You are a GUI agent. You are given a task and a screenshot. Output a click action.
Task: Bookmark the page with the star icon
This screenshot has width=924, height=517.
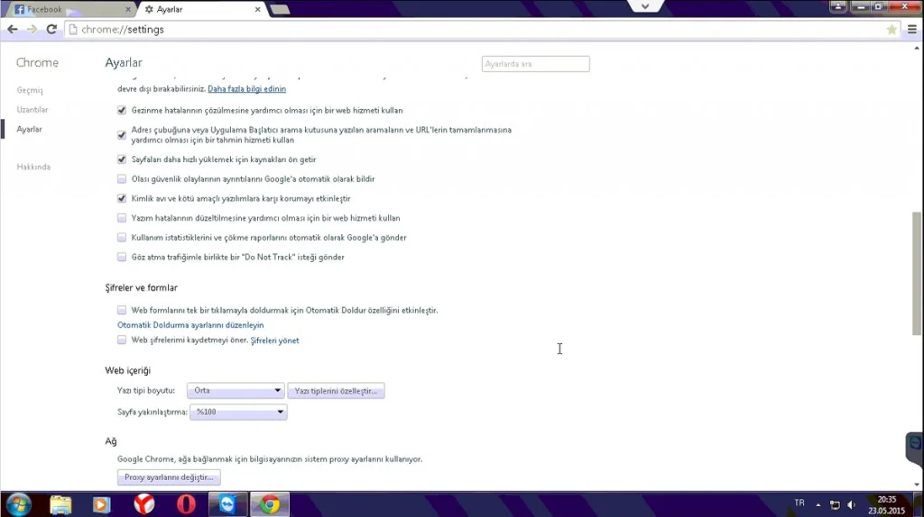892,29
